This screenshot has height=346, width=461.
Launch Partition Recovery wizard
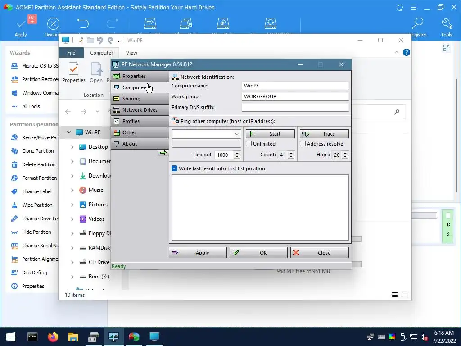35,79
